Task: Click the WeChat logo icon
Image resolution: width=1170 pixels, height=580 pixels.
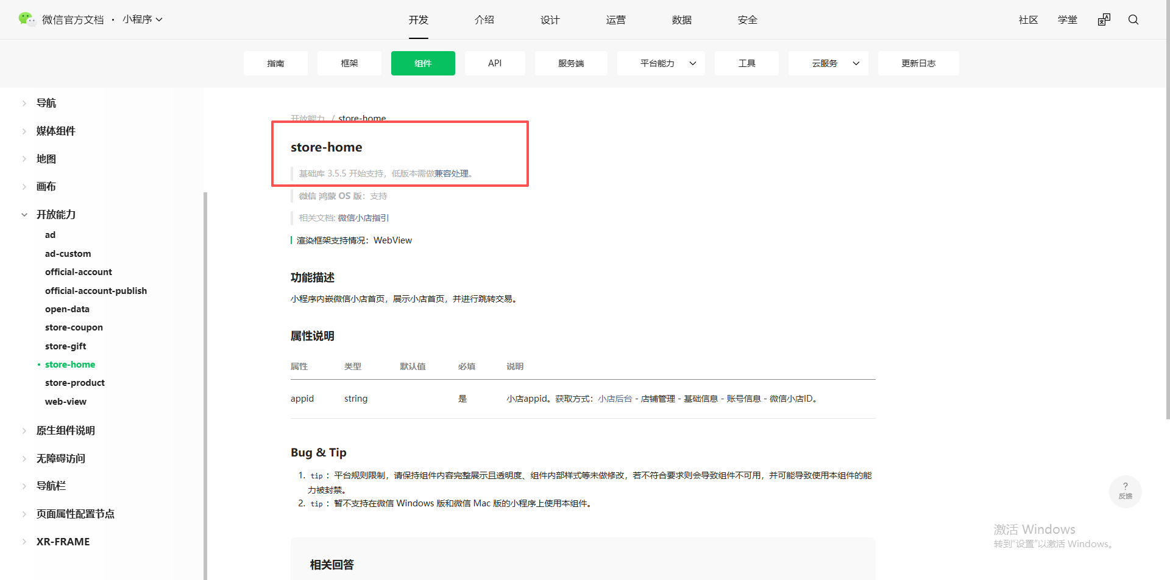Action: [27, 19]
